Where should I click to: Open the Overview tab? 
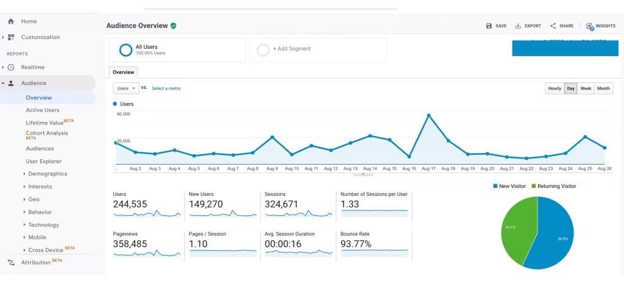pyautogui.click(x=123, y=73)
